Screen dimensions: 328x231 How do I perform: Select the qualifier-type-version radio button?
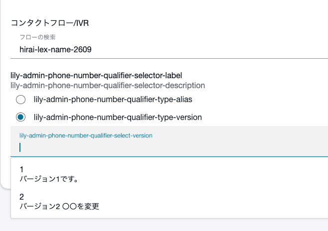click(x=21, y=117)
